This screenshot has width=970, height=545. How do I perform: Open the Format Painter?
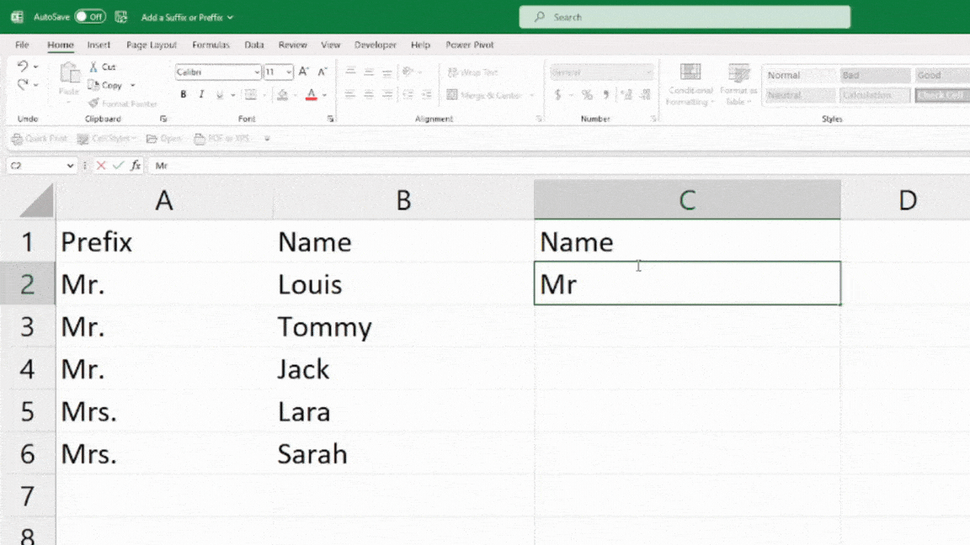tap(99, 103)
